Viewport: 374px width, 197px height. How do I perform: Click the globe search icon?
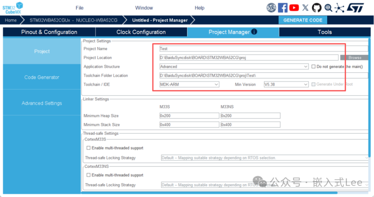pyautogui.click(x=328, y=8)
